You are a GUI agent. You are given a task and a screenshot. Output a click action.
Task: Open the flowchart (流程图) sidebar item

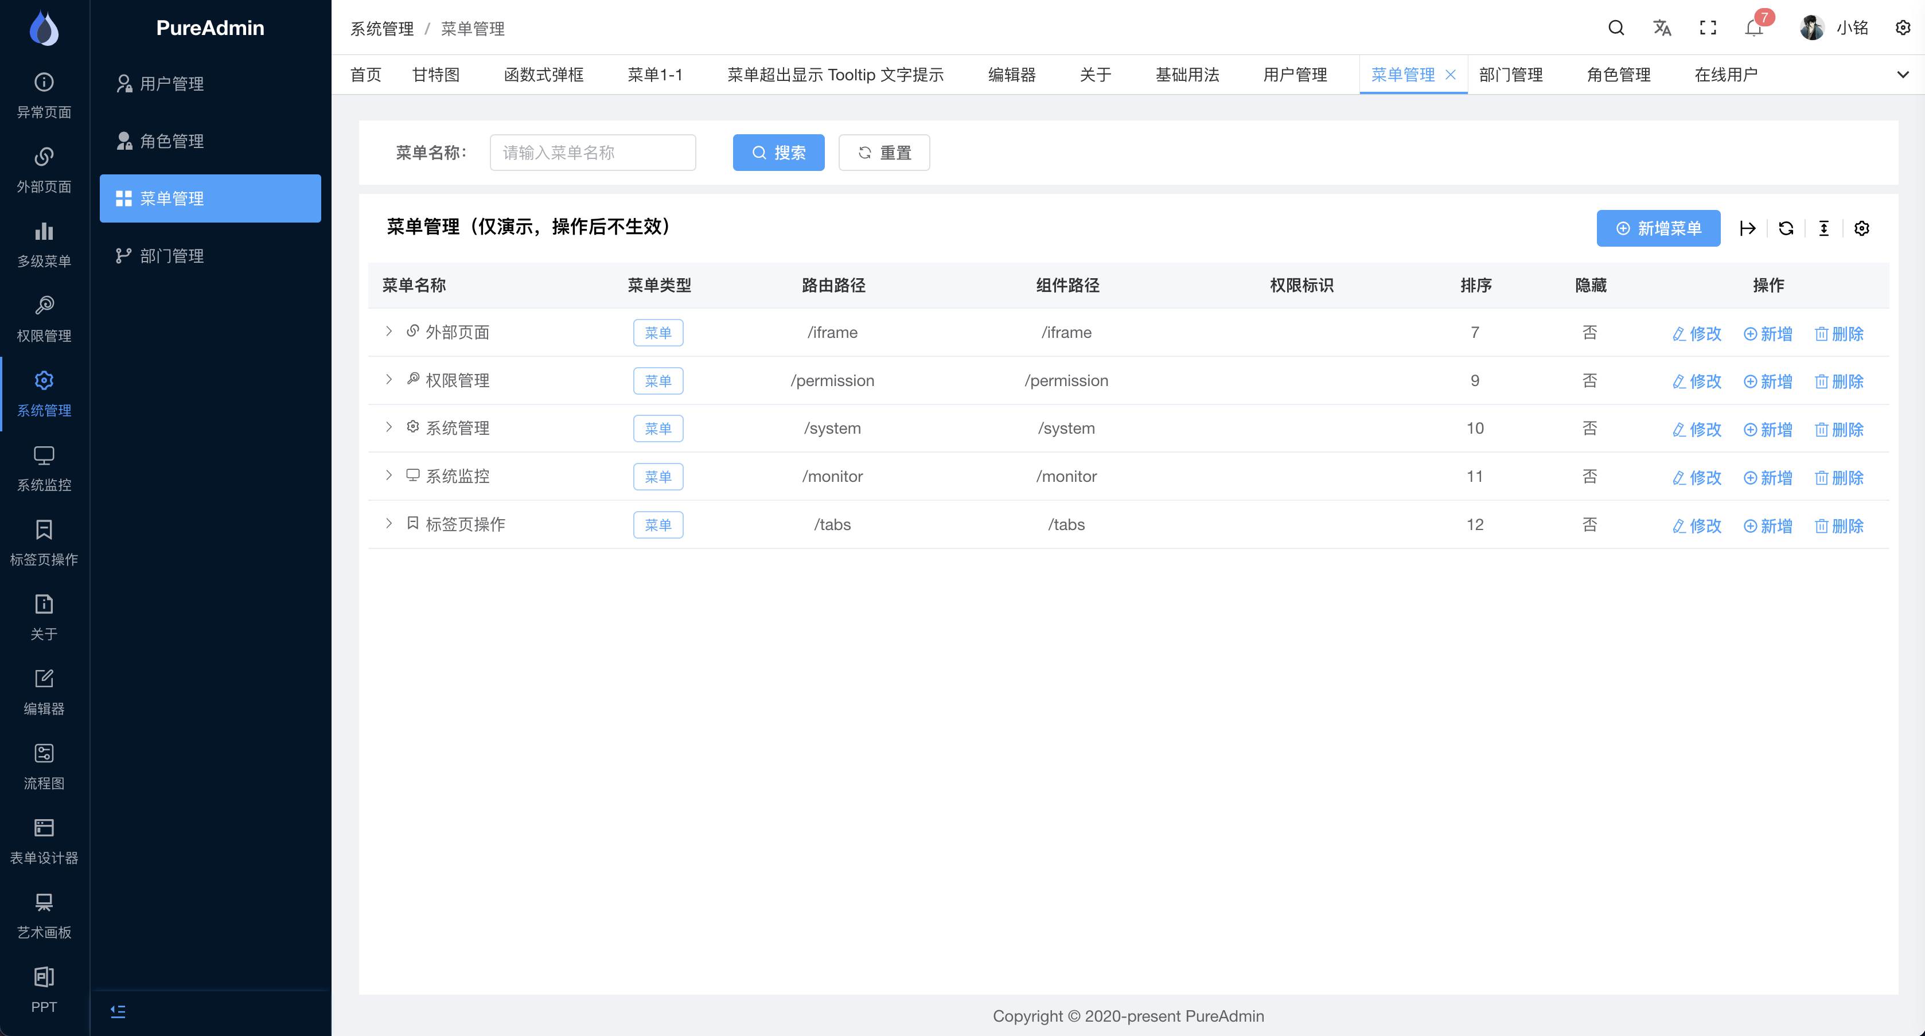[x=44, y=765]
